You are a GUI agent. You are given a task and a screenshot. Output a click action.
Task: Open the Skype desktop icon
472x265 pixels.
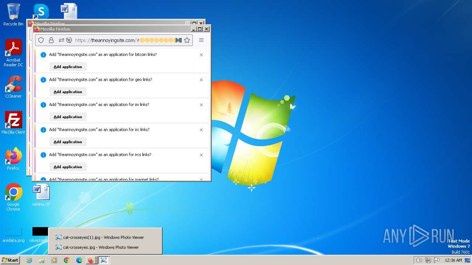[41, 11]
